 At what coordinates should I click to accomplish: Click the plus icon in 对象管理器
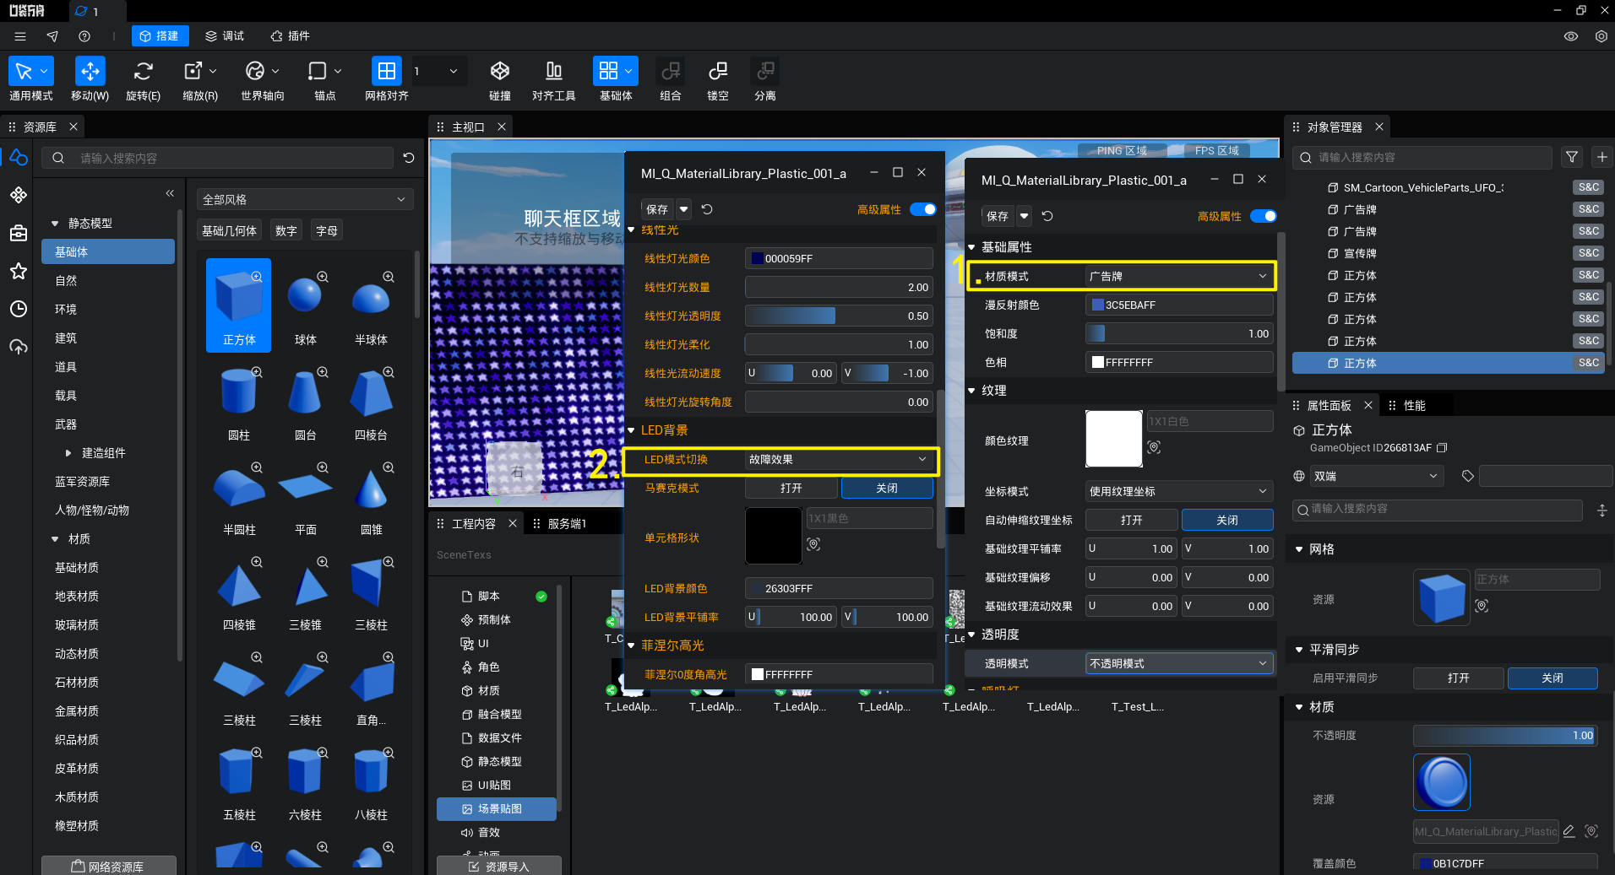(1601, 157)
